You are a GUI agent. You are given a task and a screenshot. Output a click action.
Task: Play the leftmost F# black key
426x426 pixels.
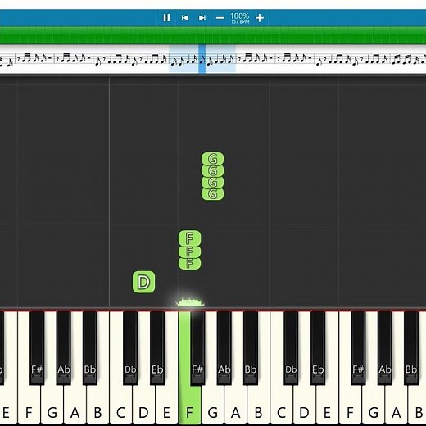[x=37, y=348]
